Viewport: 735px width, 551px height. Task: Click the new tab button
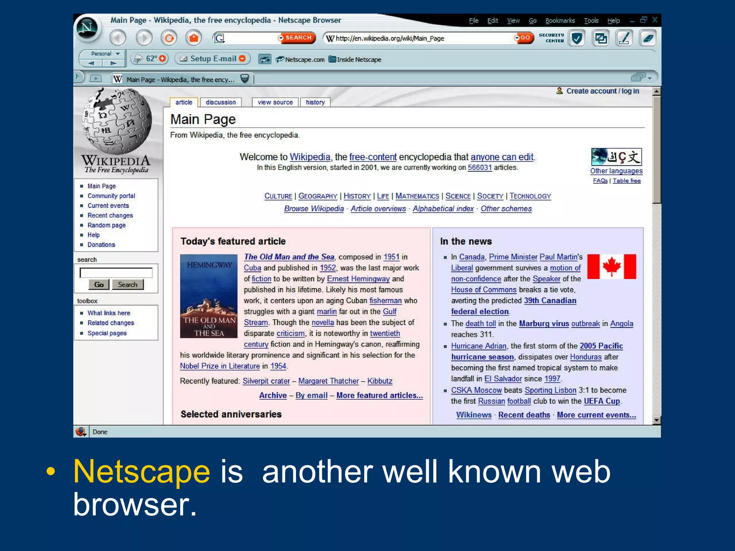(x=95, y=78)
